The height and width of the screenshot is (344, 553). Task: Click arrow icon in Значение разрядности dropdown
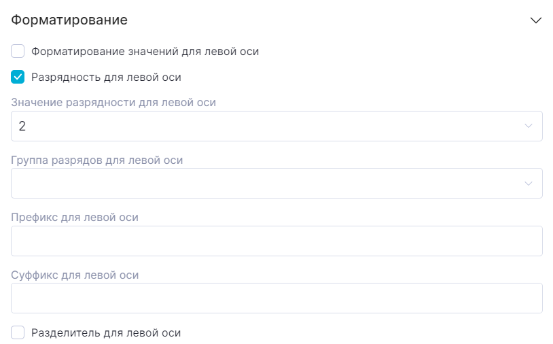tap(529, 126)
